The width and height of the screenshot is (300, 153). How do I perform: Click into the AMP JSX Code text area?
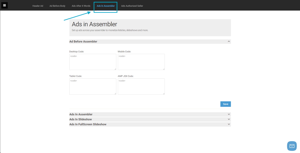coord(141,86)
